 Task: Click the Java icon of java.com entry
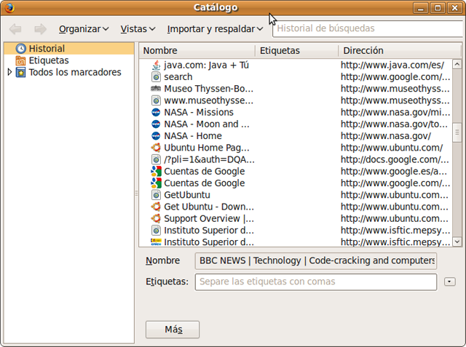point(156,65)
